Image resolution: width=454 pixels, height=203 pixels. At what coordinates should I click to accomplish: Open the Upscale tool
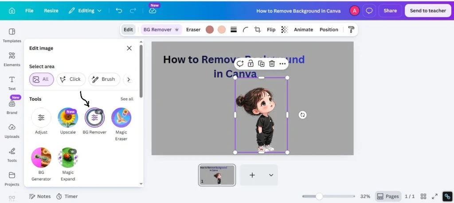coord(68,121)
